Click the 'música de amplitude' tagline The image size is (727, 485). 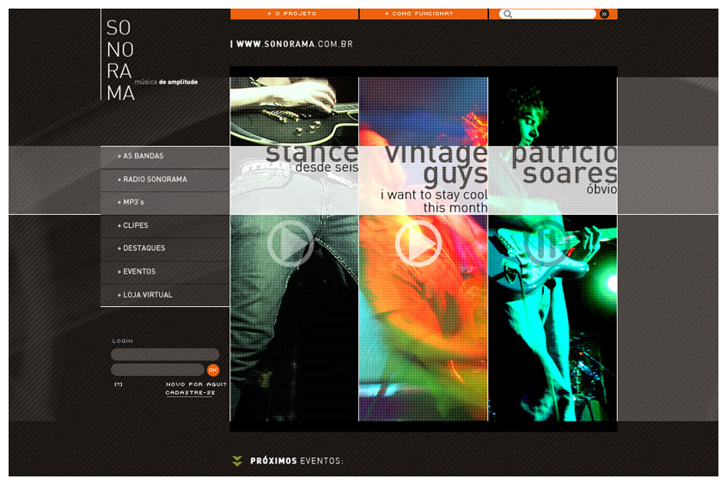pos(166,83)
